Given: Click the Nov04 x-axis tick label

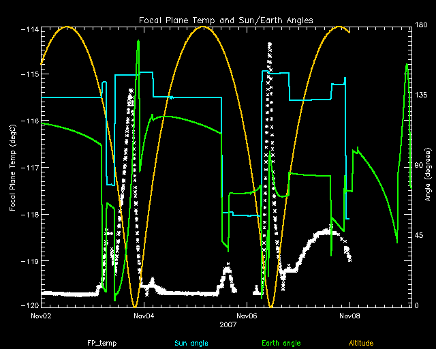Looking at the screenshot, I should (x=143, y=316).
